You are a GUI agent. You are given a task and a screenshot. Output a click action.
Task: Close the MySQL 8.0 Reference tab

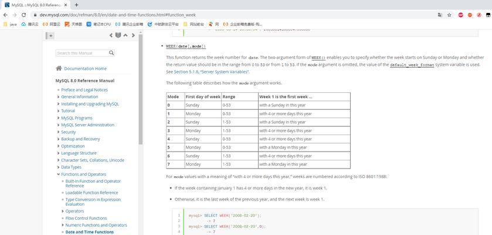tap(65, 5)
